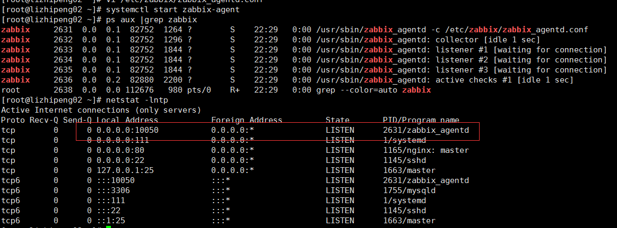The image size is (617, 228).
Task: Click the ':::10050' tcp6 local address
Action: (116, 180)
